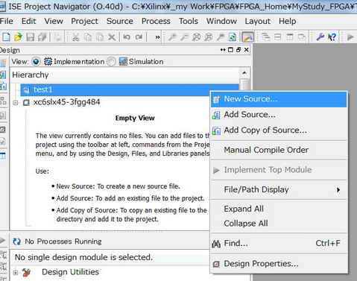The image size is (357, 281).
Task: Click the Copy toolbar icon
Action: (x=88, y=37)
